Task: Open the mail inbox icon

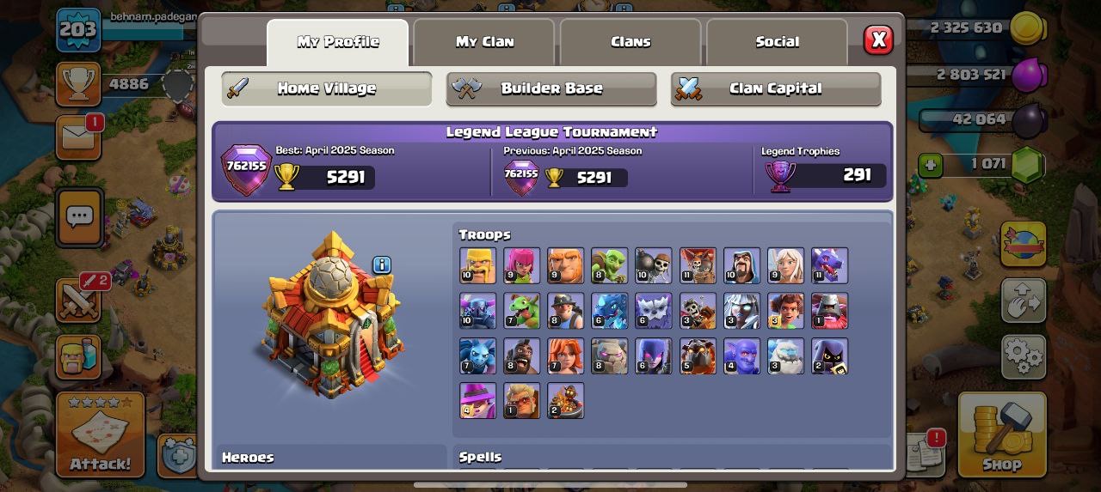Action: (x=79, y=137)
